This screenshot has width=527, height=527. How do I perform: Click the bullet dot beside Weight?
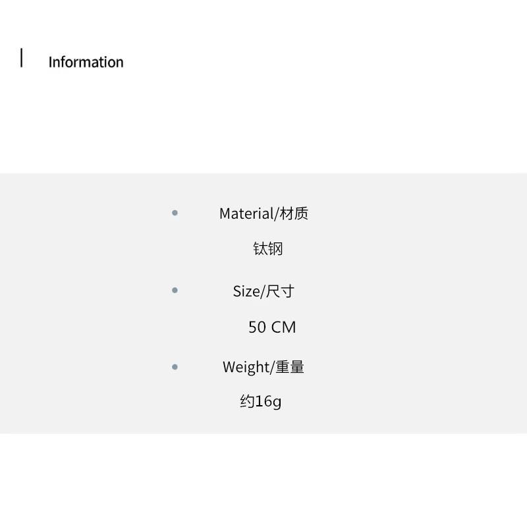click(x=175, y=367)
